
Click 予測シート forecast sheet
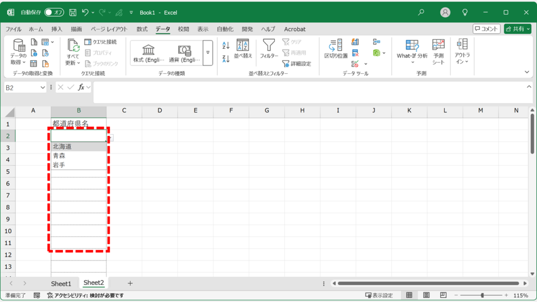pos(438,52)
